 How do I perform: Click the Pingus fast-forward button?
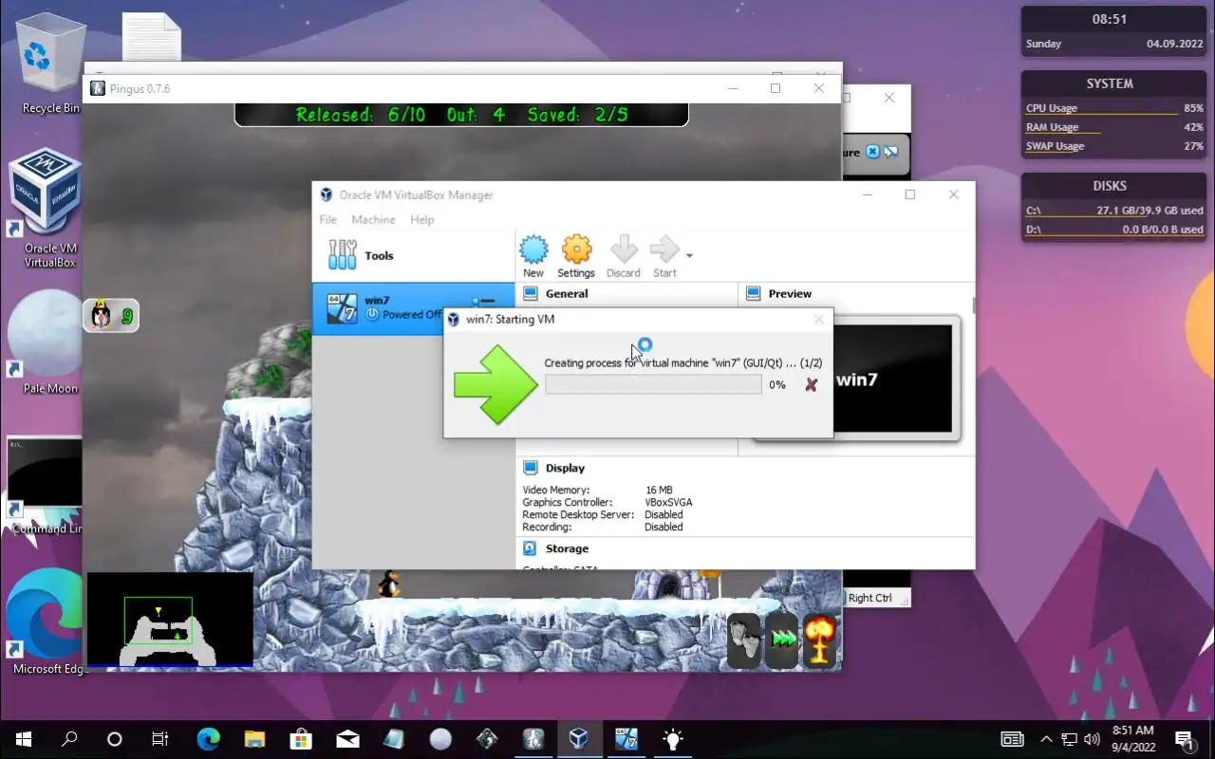783,639
